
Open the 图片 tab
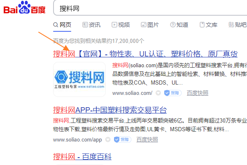pyautogui.click(x=150, y=25)
